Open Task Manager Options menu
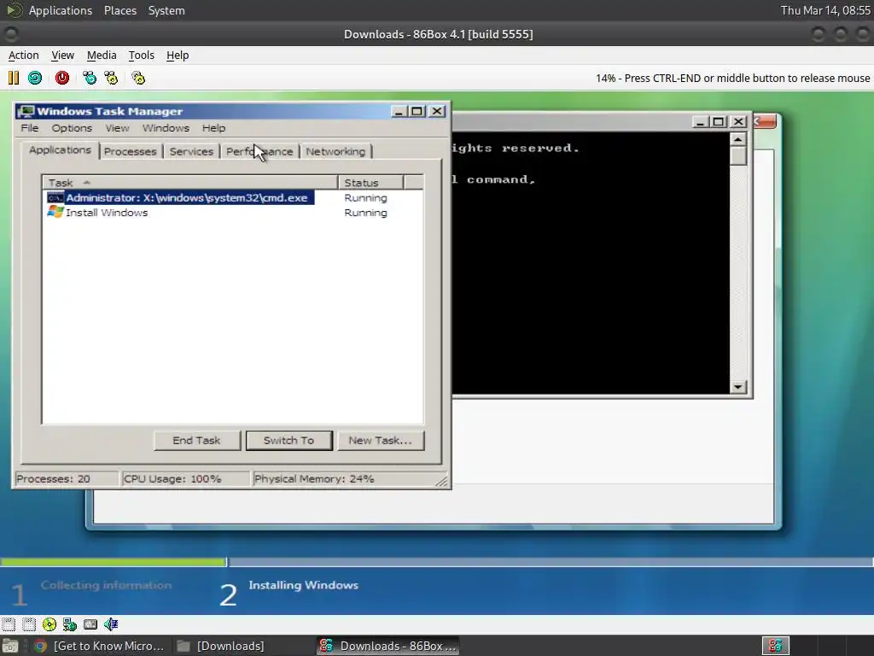This screenshot has height=656, width=874. pyautogui.click(x=72, y=128)
